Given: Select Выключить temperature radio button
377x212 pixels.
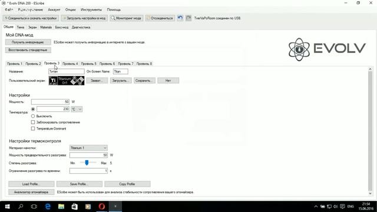Looking at the screenshot, I should tap(33, 116).
